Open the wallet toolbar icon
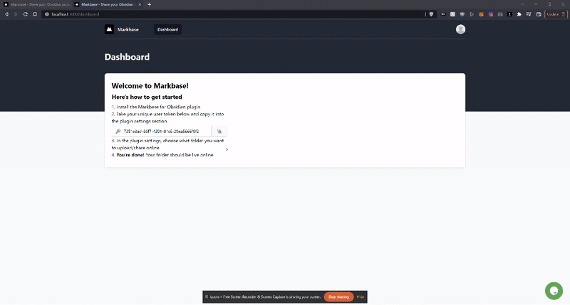The width and height of the screenshot is (570, 305). [x=539, y=14]
